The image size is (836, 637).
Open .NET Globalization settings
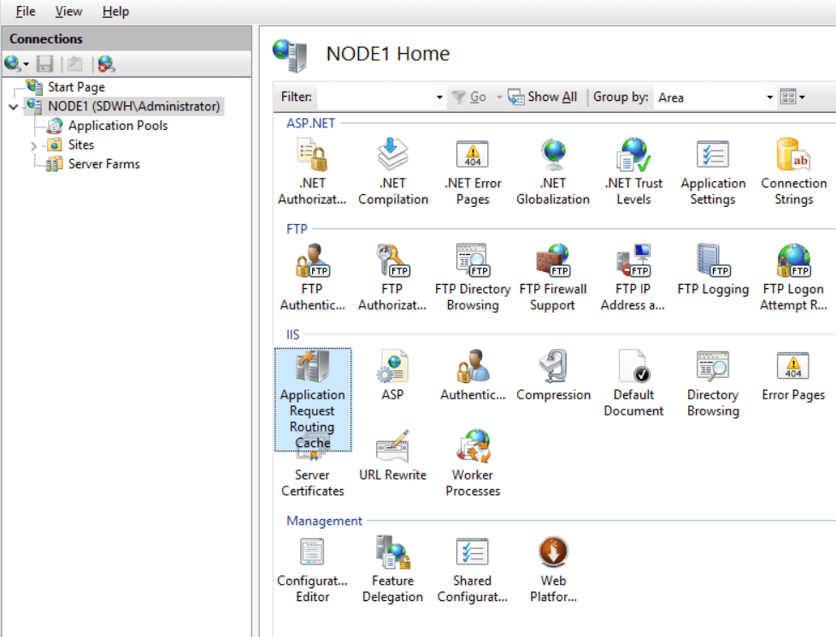click(552, 156)
